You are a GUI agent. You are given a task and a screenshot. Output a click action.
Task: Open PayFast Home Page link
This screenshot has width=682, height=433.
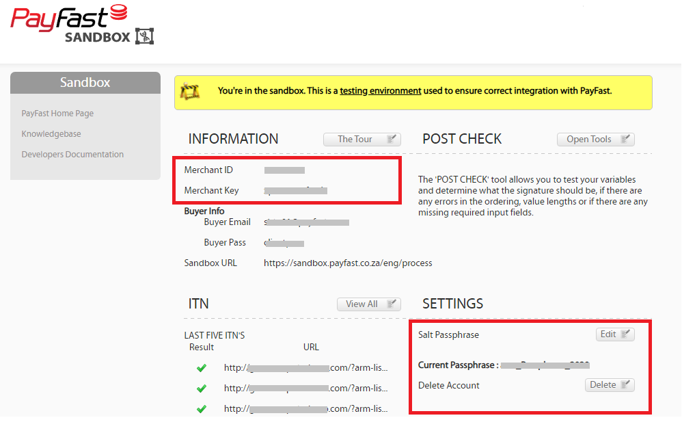coord(57,114)
